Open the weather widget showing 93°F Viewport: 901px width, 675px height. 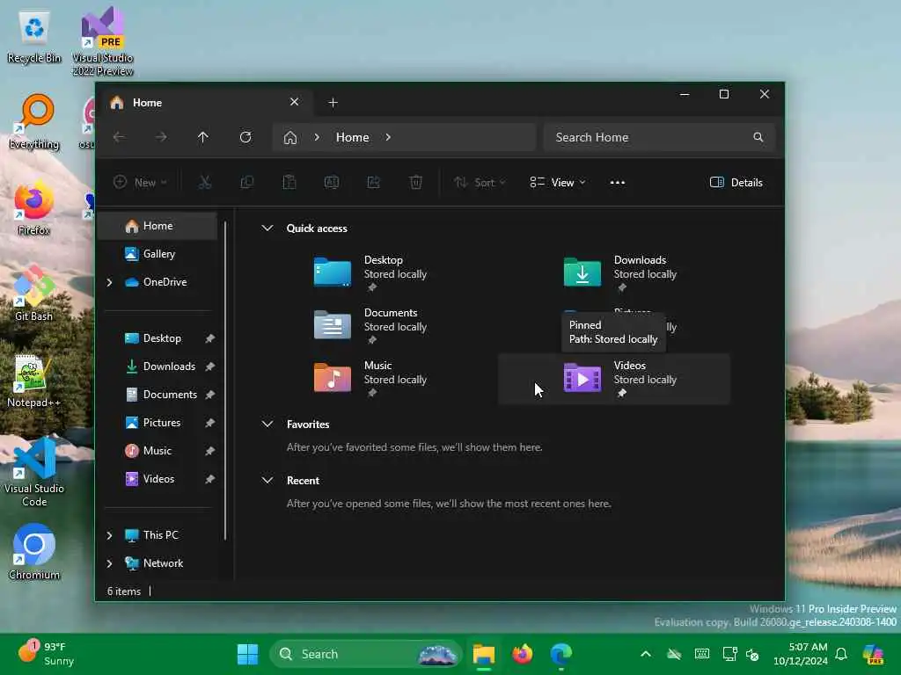click(x=46, y=654)
